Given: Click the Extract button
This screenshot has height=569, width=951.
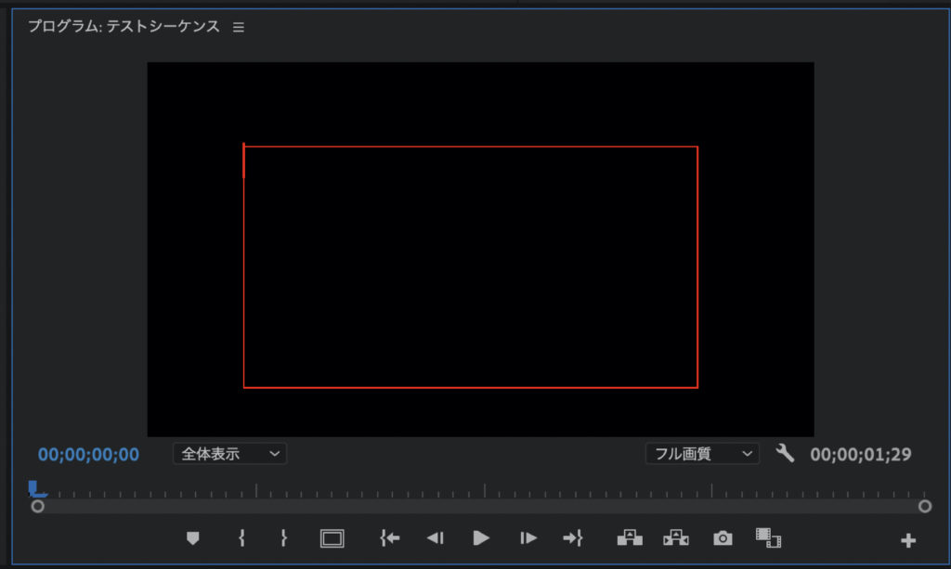Looking at the screenshot, I should (x=676, y=538).
